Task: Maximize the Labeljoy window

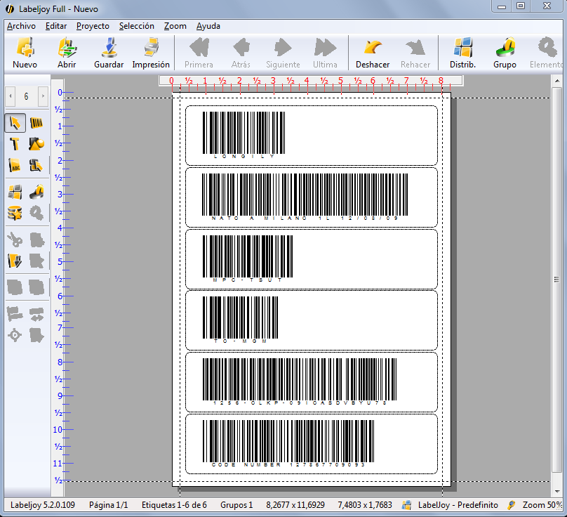Action: [x=521, y=6]
